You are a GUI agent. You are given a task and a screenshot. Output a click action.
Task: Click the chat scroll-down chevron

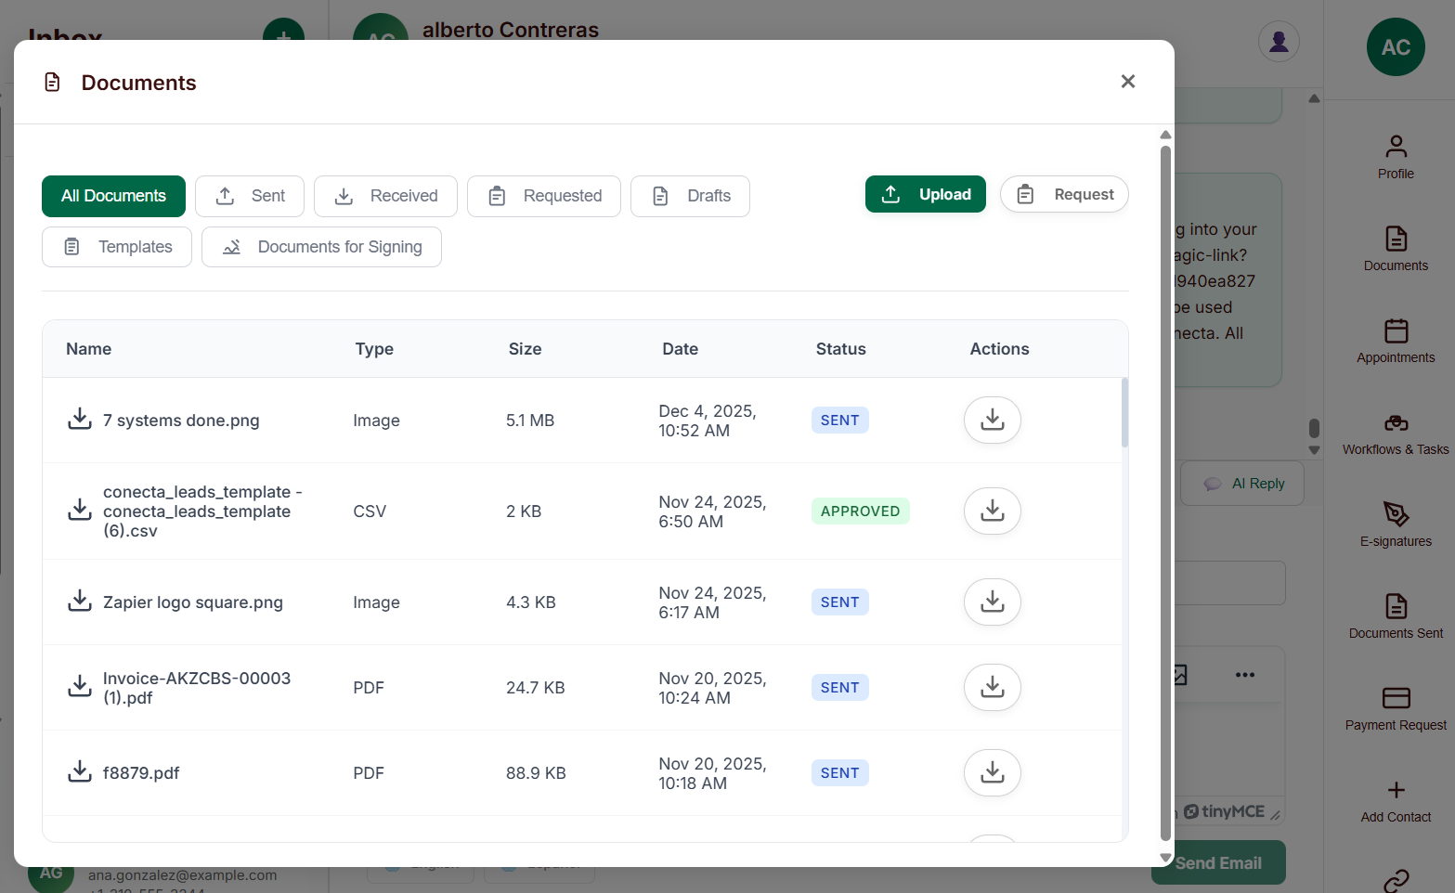coord(1315,449)
